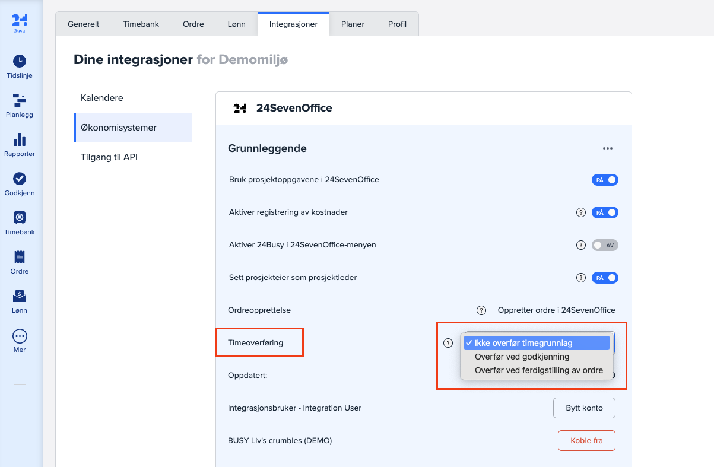The width and height of the screenshot is (714, 467).
Task: Select 'Ikke overfør timegrunnlag' option
Action: pyautogui.click(x=523, y=343)
